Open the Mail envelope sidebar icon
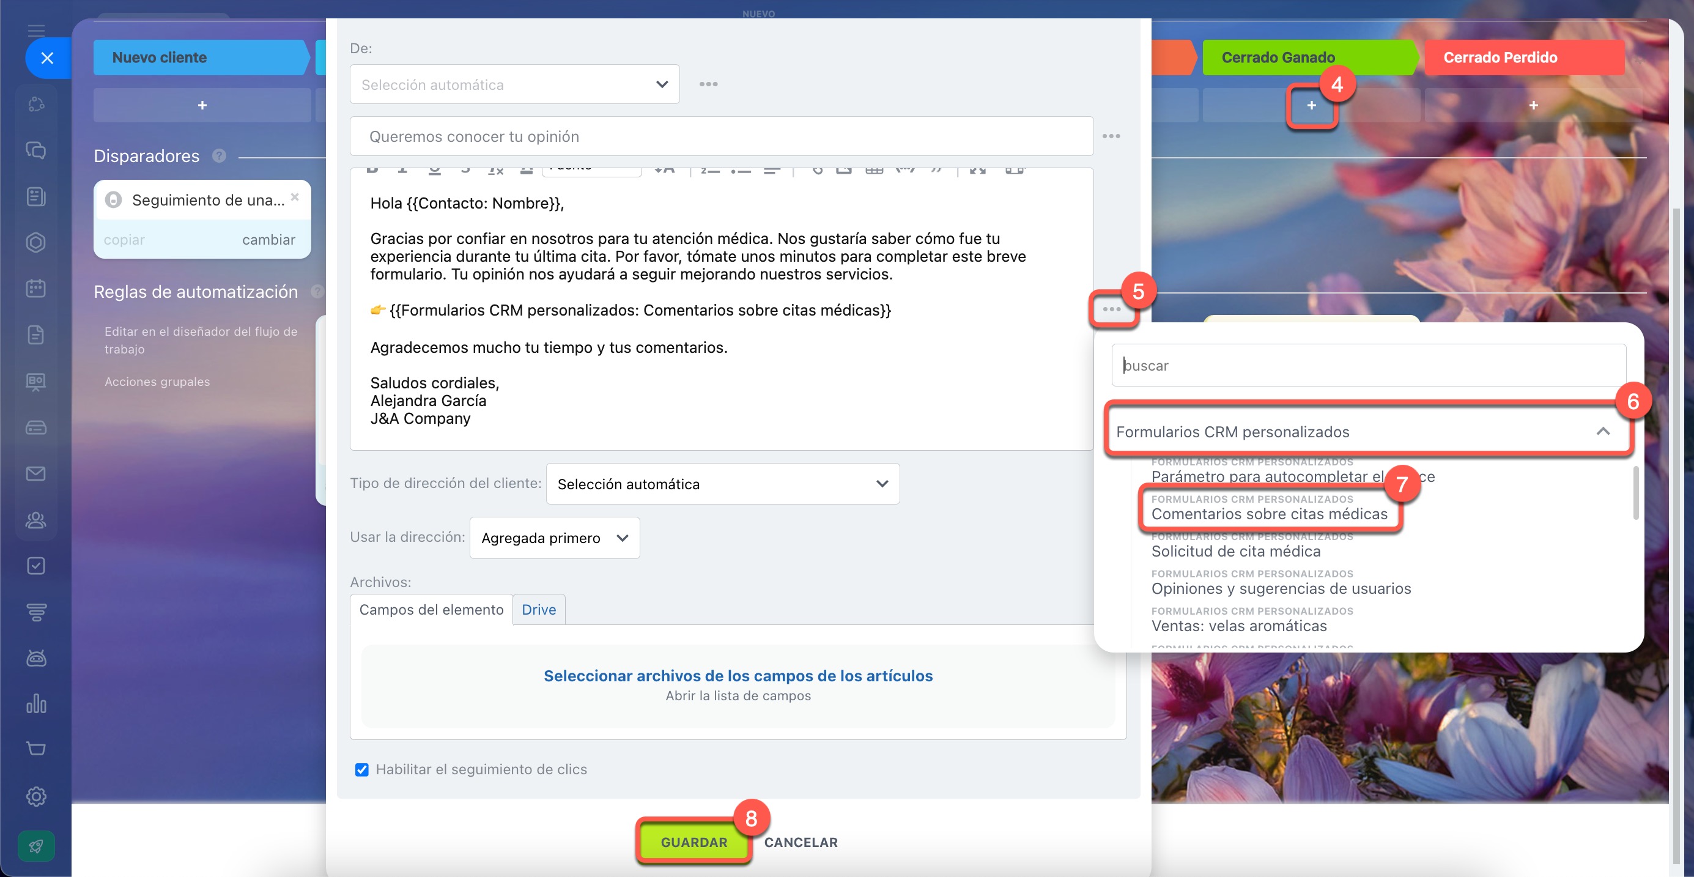This screenshot has height=877, width=1694. click(x=36, y=473)
